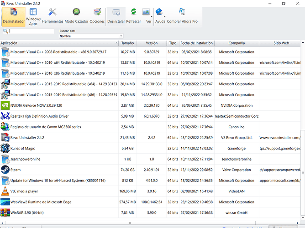Image resolution: width=305 pixels, height=228 pixels.
Task: Sort by Compañía column header
Action: tap(237, 43)
